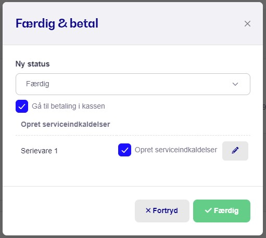Click Opret serviceindkaldelser label beside the pencil button
Screen dimensions: 266x238
(176, 150)
